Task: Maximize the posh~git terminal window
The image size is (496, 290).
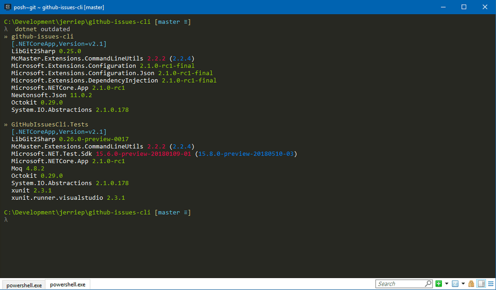Action: pos(464,7)
